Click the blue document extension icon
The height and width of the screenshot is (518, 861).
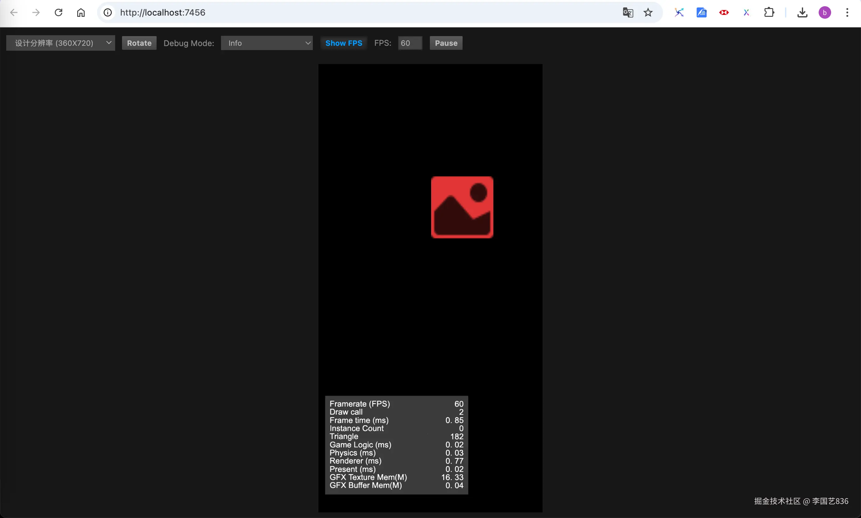click(701, 12)
